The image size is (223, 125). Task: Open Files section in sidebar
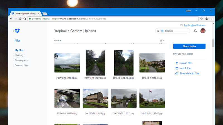click(18, 41)
